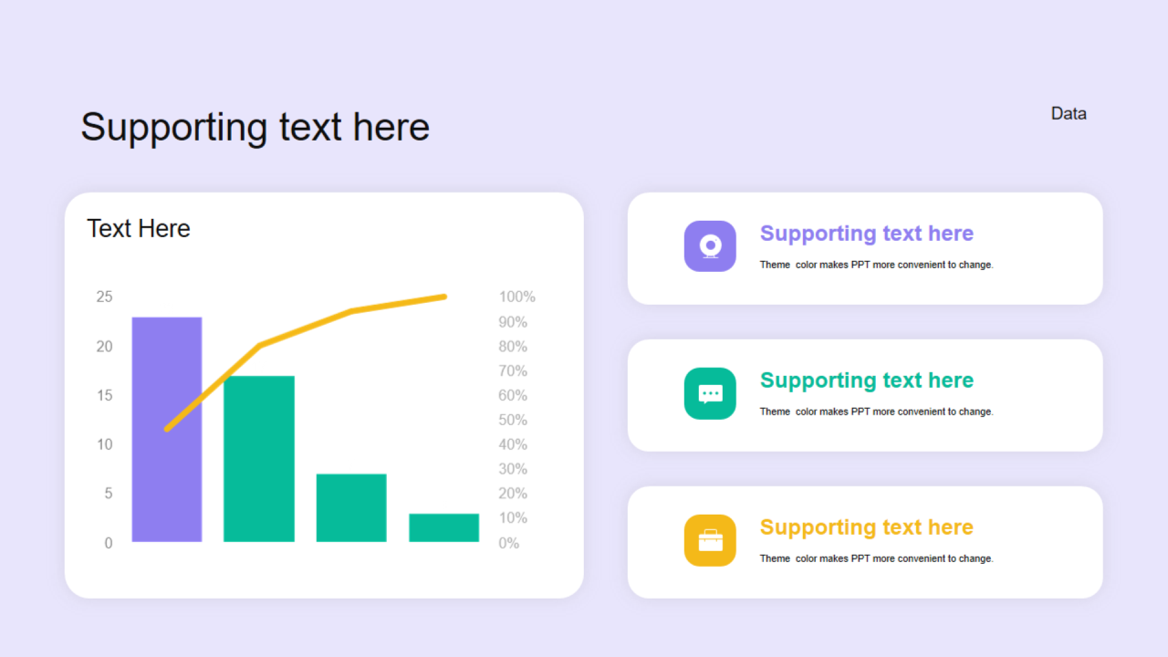This screenshot has height=657, width=1168.
Task: Click the green chat bubble icon
Action: 710,393
